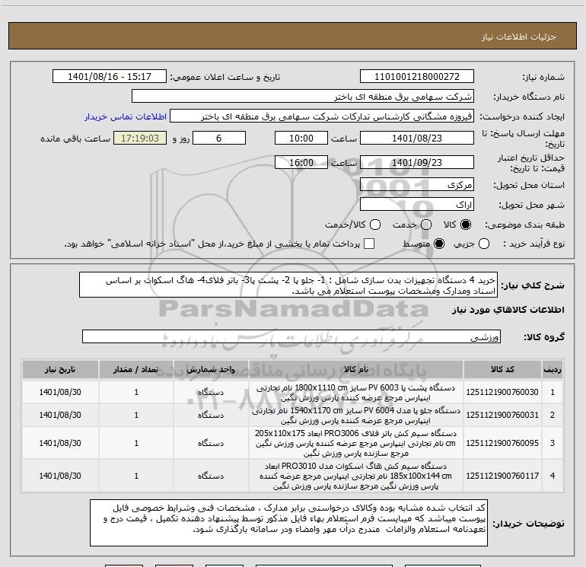Screen dimensions: 586x567
Task: Click product code 125112190076​0031
Action: (502, 415)
